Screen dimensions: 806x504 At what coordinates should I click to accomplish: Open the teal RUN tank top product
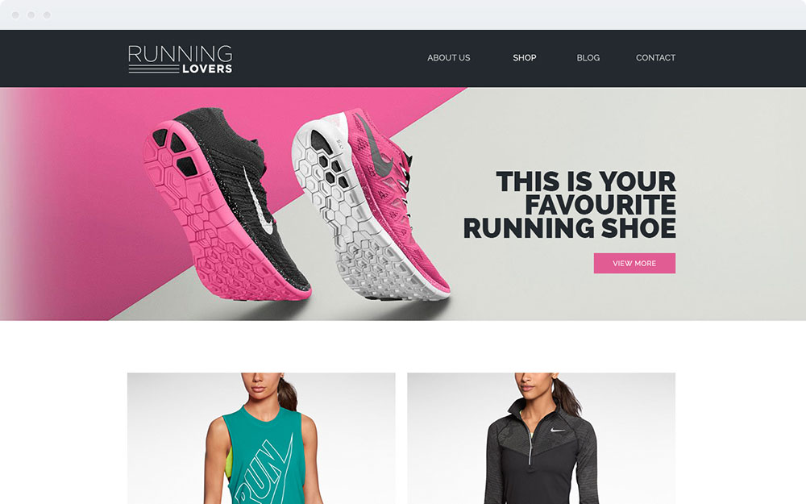pyautogui.click(x=261, y=438)
